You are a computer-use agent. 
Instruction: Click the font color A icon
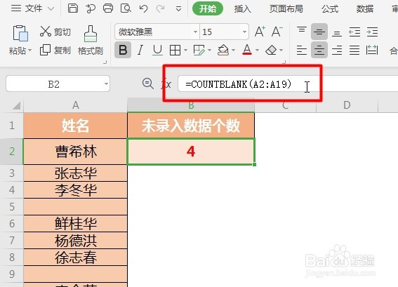click(x=247, y=50)
